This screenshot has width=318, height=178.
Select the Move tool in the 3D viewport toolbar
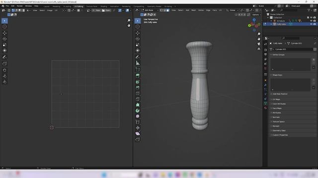point(138,33)
